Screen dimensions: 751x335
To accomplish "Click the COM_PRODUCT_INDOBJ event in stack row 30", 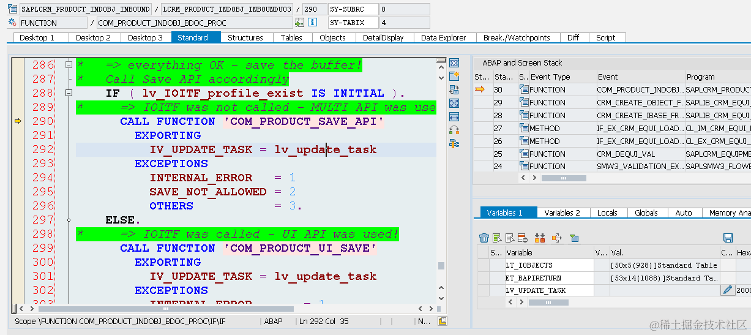I will [x=640, y=89].
